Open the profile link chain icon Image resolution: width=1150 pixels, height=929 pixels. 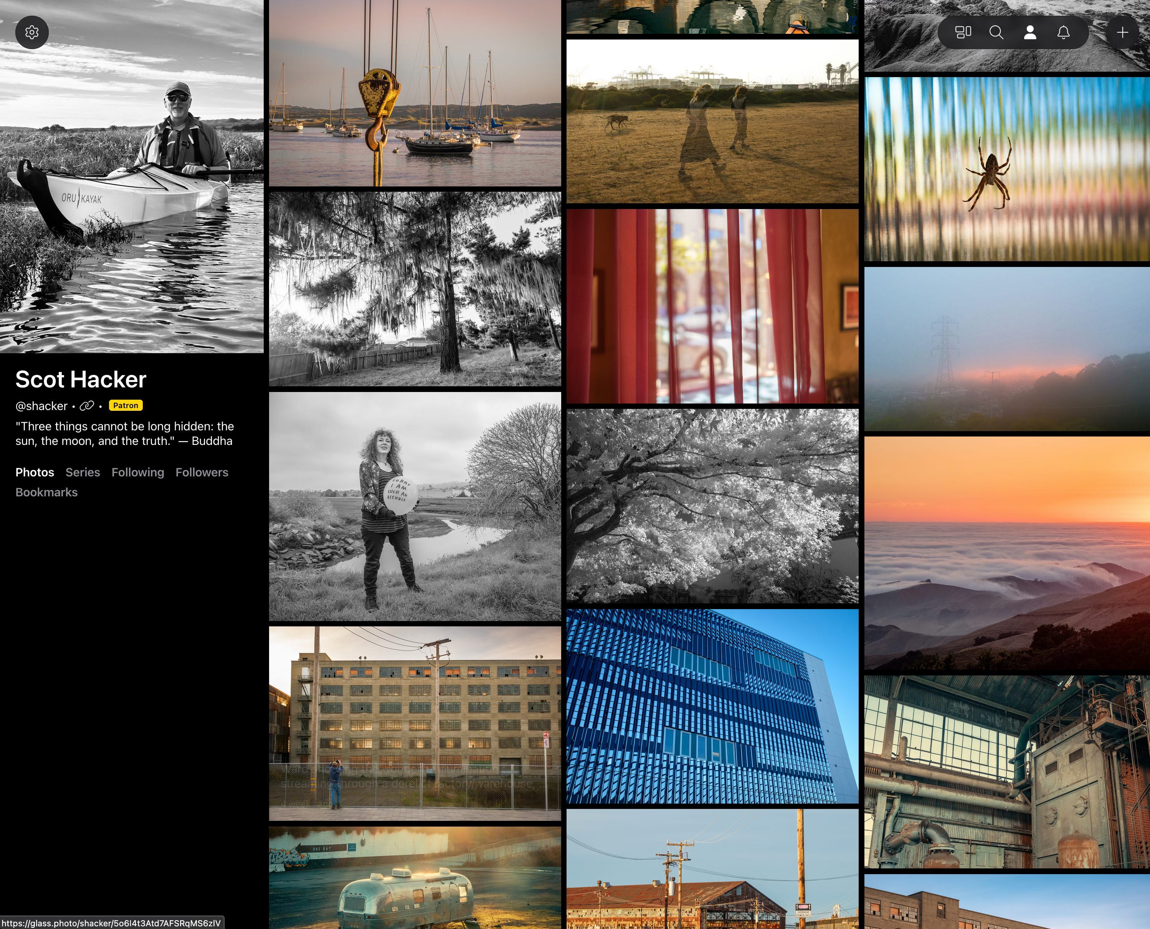[87, 406]
